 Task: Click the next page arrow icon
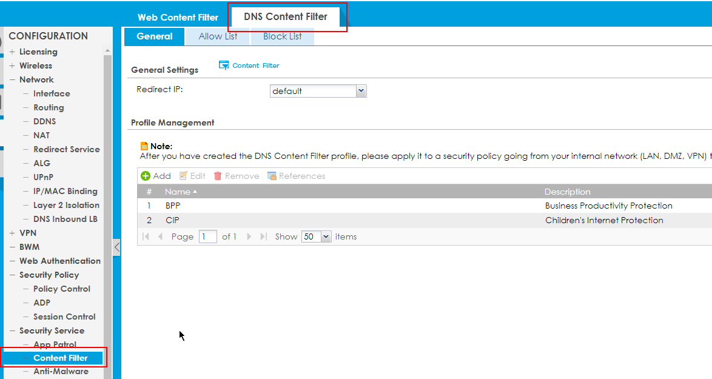(x=249, y=236)
